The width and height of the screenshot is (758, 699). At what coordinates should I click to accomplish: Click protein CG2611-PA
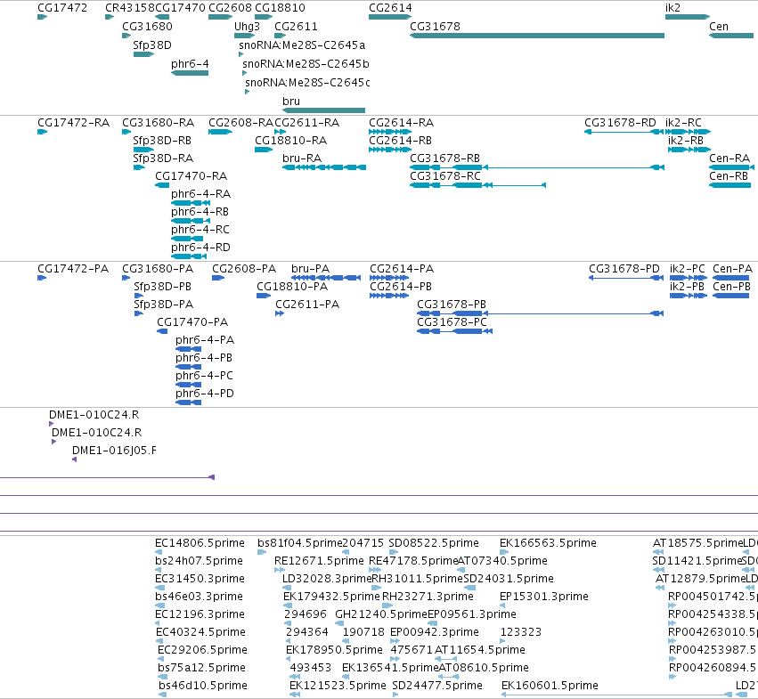307,305
